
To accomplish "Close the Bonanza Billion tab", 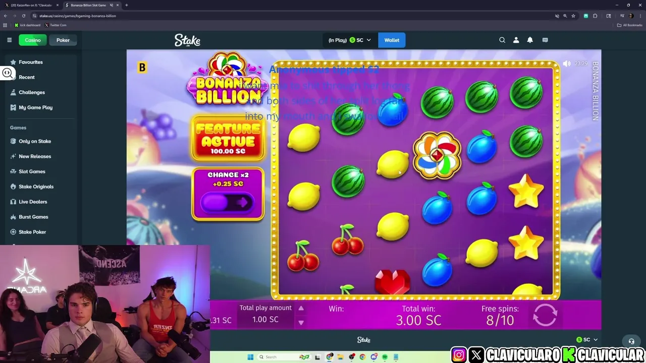I will coord(118,5).
